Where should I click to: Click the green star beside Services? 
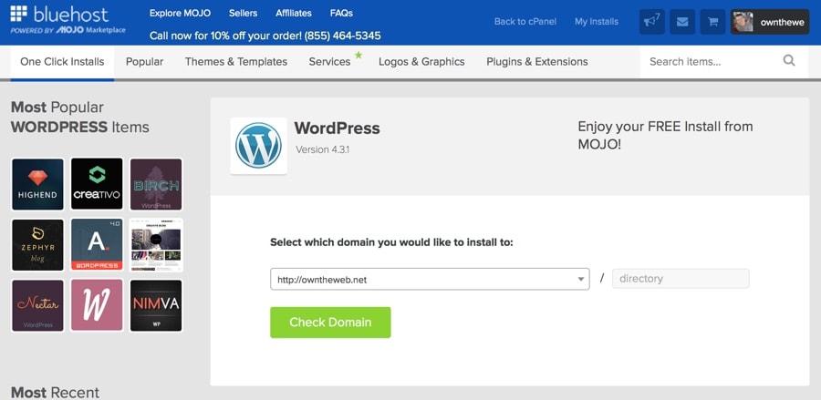[x=359, y=55]
